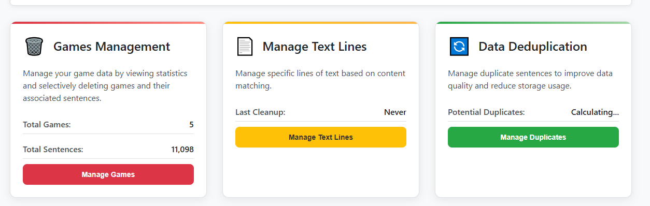Open the red Manage Games button
The image size is (650, 206).
pos(108,174)
